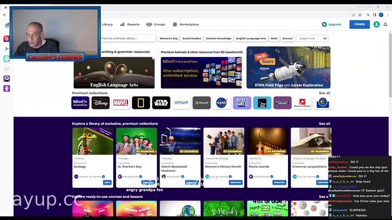Open the March Basketball Madness thumbnail
The image size is (392, 220).
pos(180,141)
